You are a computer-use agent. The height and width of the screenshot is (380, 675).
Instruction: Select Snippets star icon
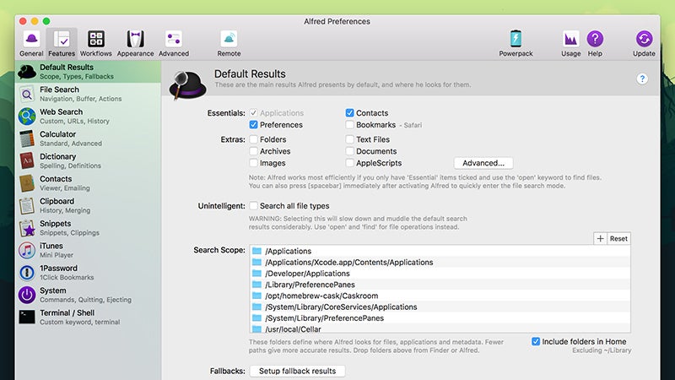coord(27,228)
